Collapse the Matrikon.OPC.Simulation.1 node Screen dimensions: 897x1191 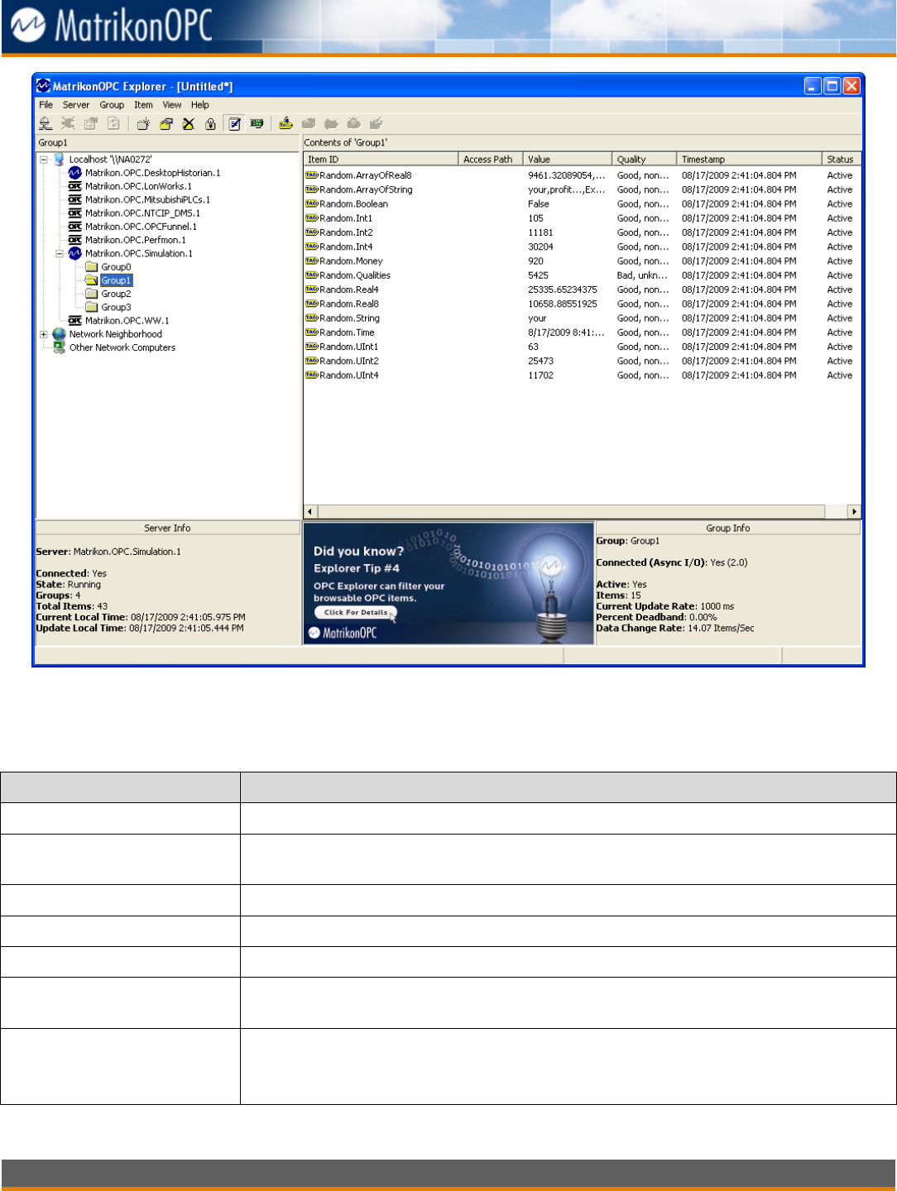pyautogui.click(x=60, y=254)
